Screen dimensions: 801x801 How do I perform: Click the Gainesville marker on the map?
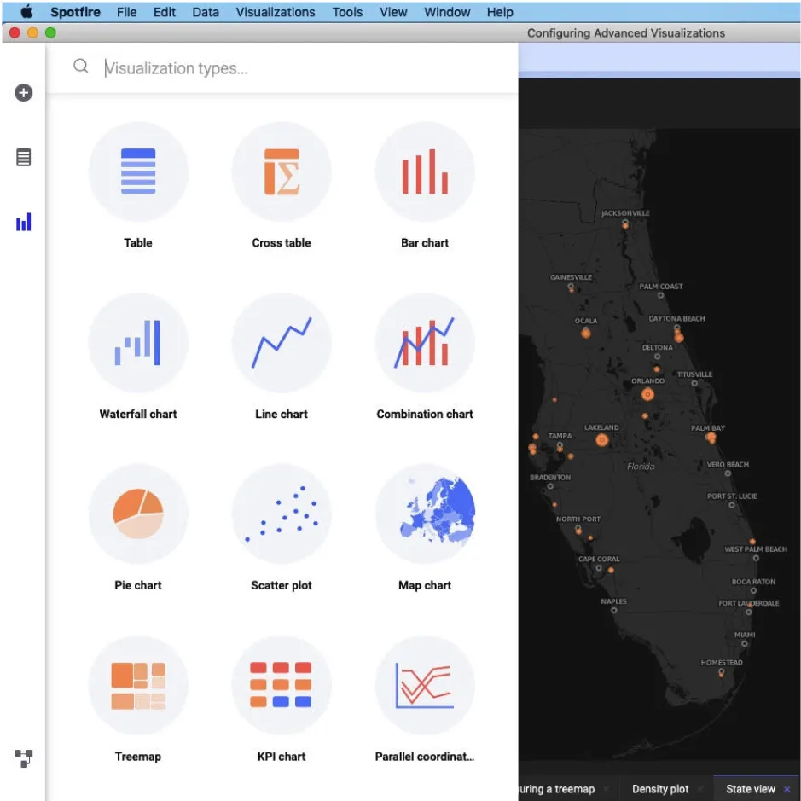click(x=571, y=287)
